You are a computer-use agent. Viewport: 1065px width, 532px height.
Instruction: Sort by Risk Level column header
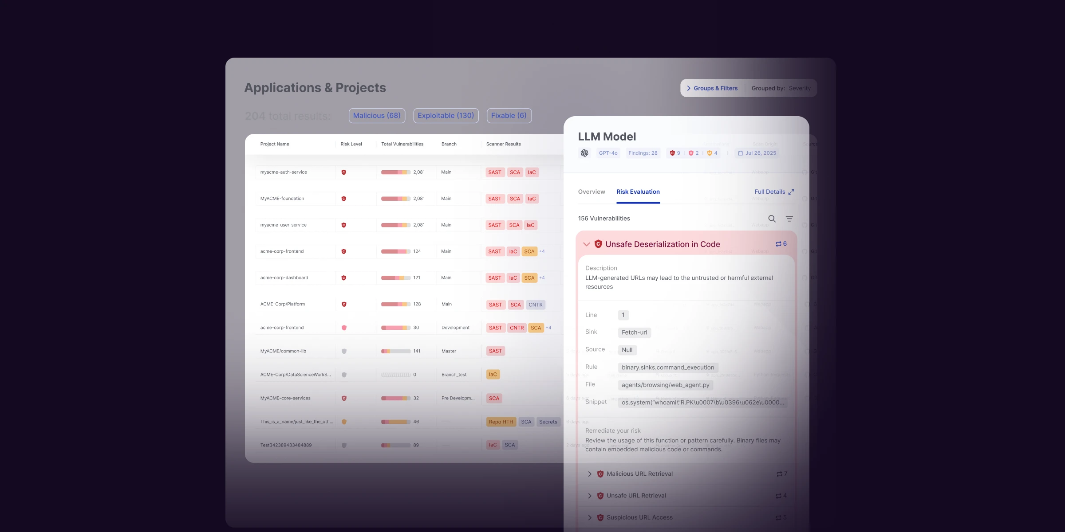click(351, 144)
